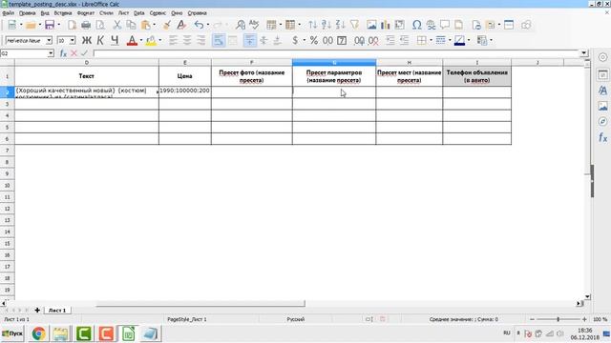Click the Open folder icon
This screenshot has width=611, height=343.
pos(31,25)
